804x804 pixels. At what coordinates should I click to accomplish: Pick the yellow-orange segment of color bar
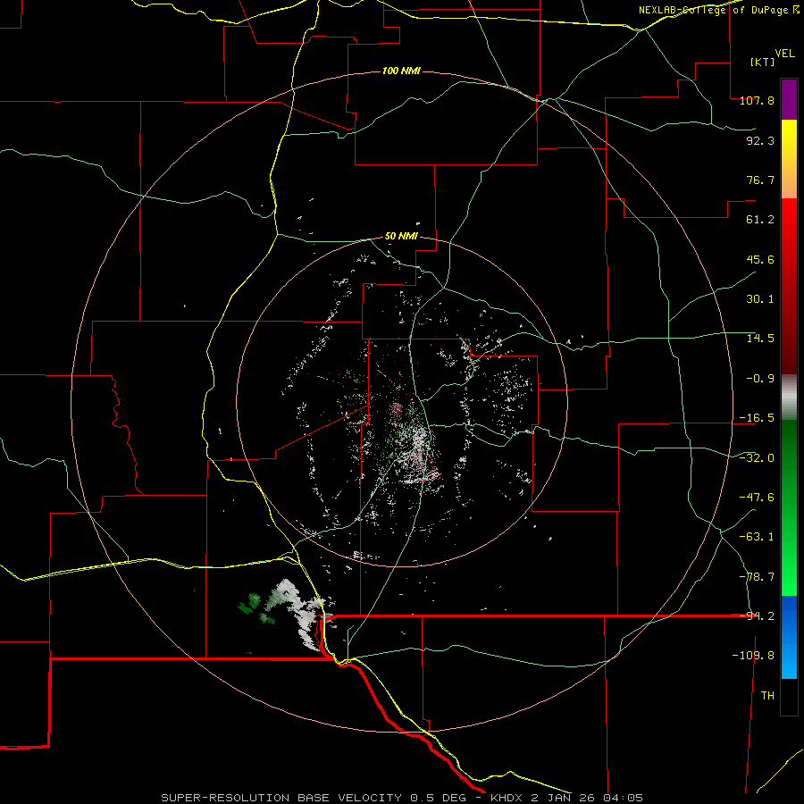pyautogui.click(x=789, y=159)
